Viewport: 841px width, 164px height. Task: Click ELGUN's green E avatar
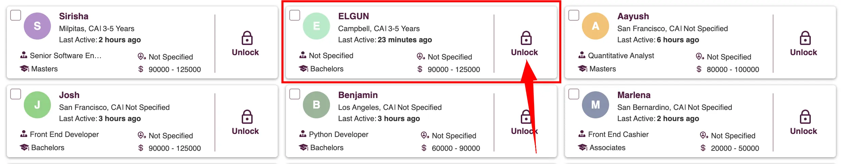click(316, 26)
